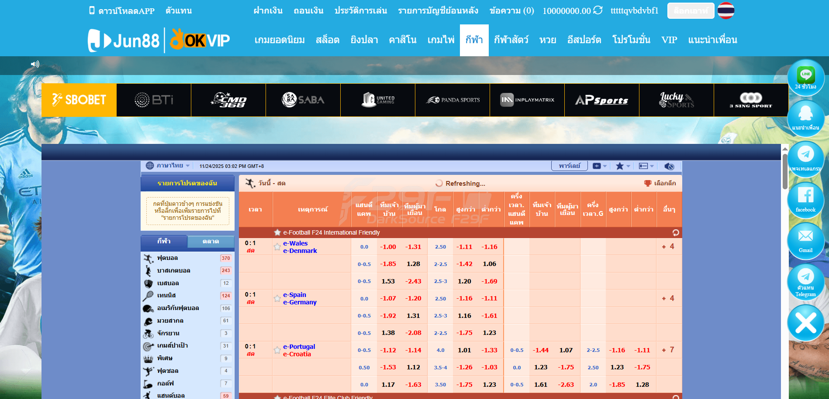Image resolution: width=829 pixels, height=399 pixels.
Task: Click the Facebook contact icon
Action: coord(805,198)
